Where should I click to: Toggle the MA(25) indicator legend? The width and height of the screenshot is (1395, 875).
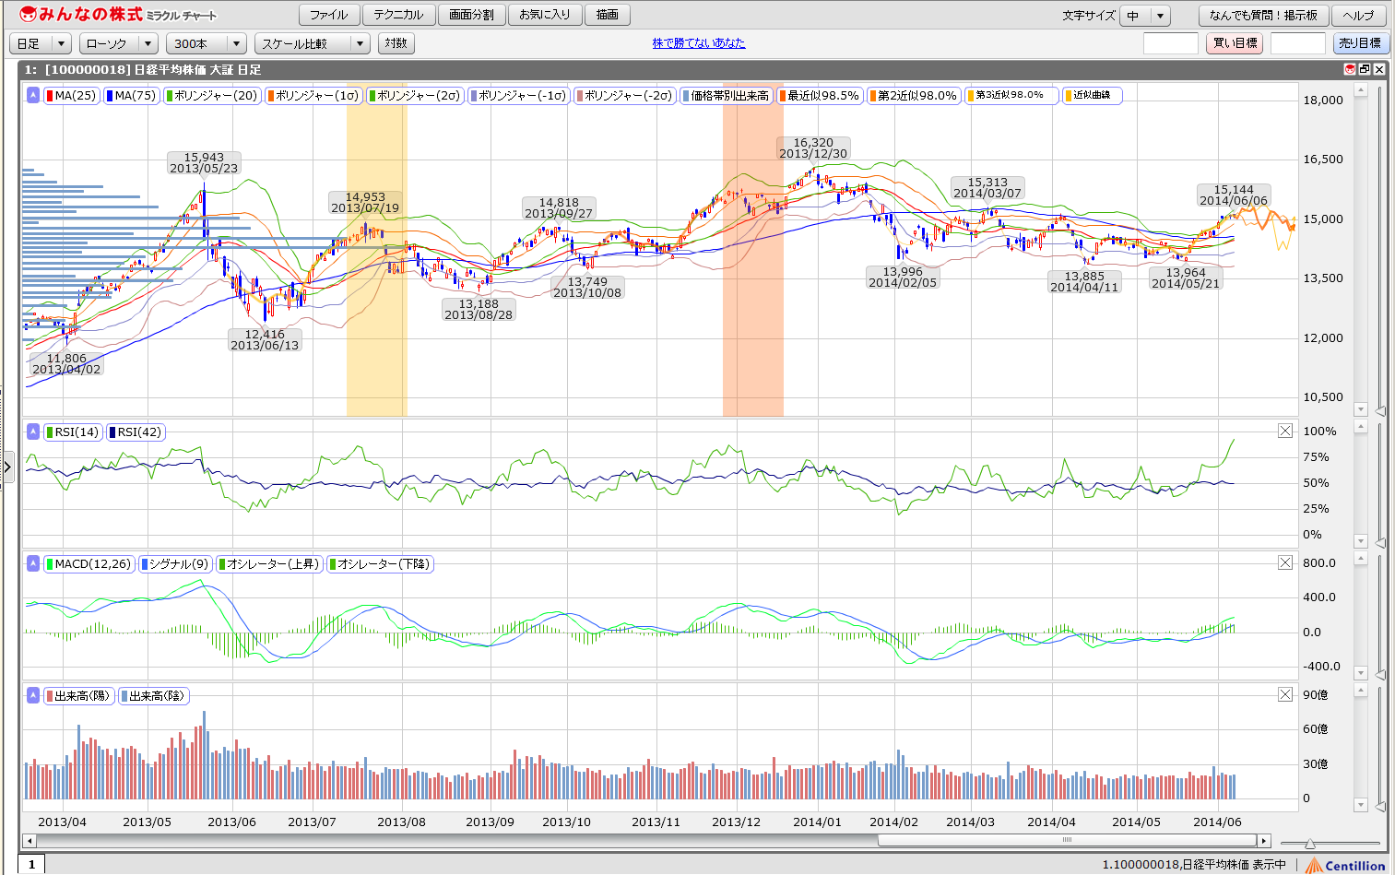[x=71, y=95]
